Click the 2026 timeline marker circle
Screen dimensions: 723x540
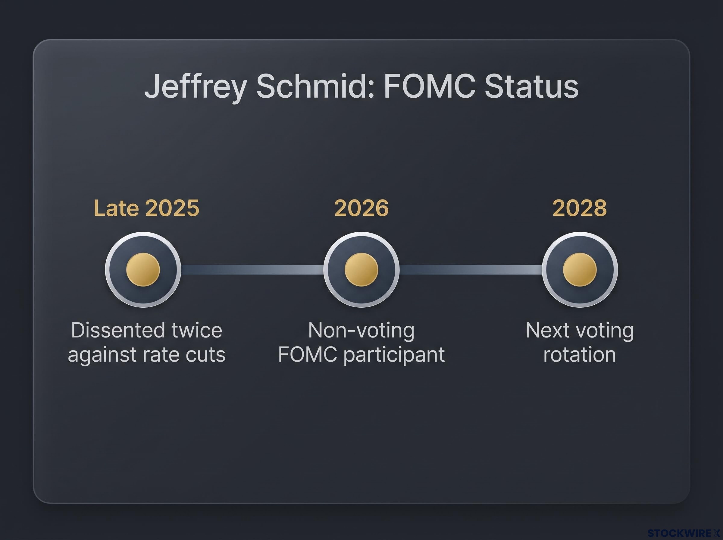(361, 270)
